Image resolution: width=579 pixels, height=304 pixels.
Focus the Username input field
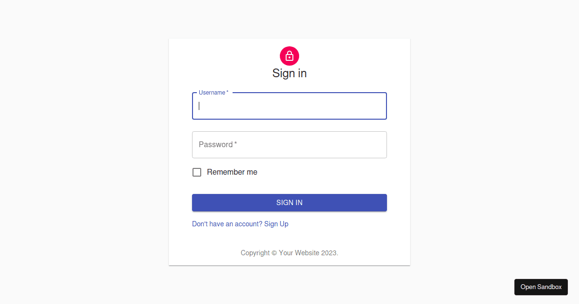coord(289,106)
